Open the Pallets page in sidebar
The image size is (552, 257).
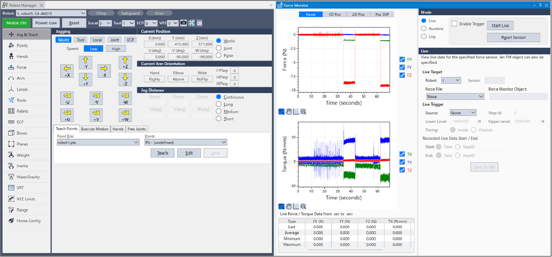click(x=22, y=111)
